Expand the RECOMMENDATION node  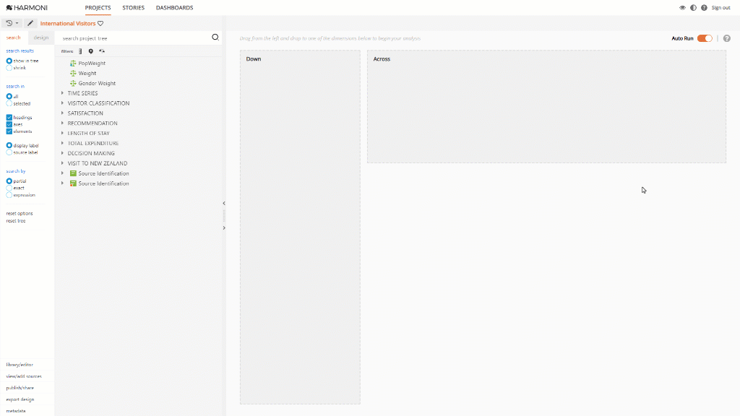coord(62,123)
